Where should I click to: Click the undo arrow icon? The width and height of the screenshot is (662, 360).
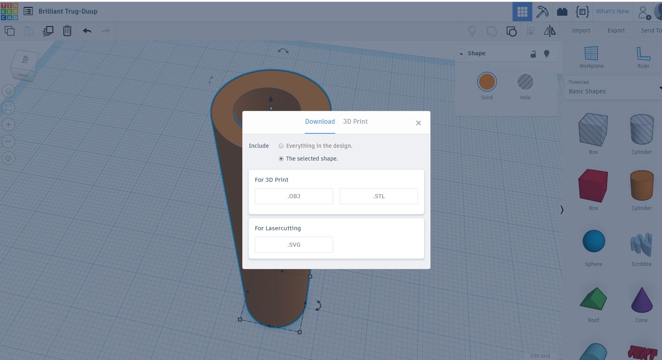coord(87,31)
